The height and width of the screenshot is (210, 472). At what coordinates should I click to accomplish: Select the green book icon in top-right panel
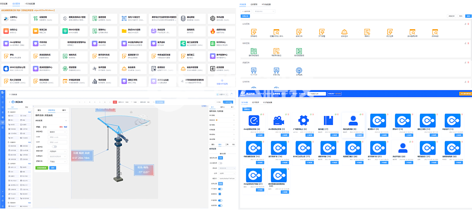254,51
